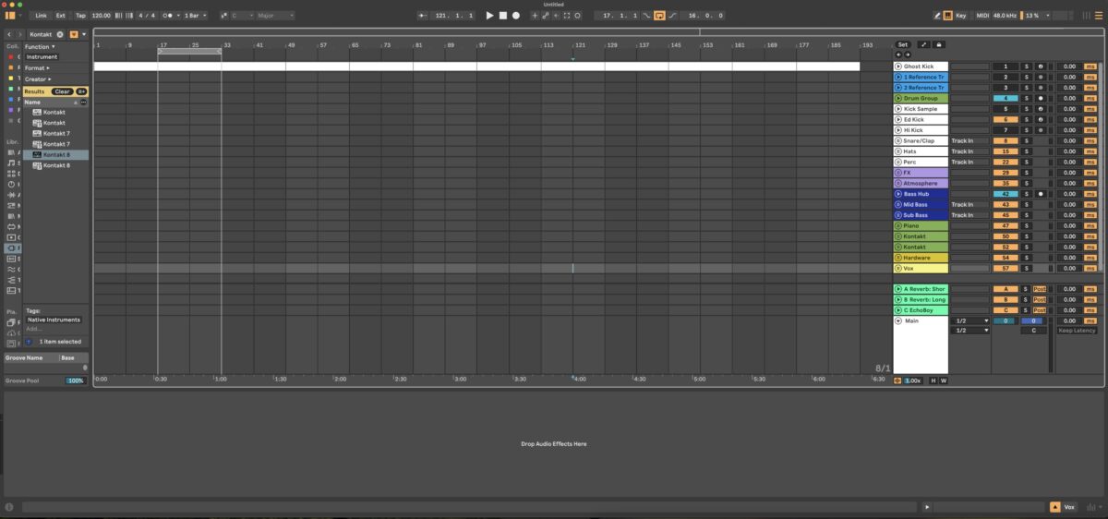Arm the Arrangement Record button
Screen dimensions: 1108x519
(516, 16)
